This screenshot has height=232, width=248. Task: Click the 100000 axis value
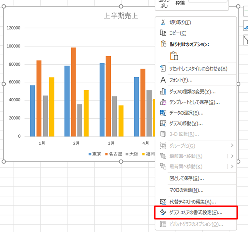pyautogui.click(x=13, y=46)
